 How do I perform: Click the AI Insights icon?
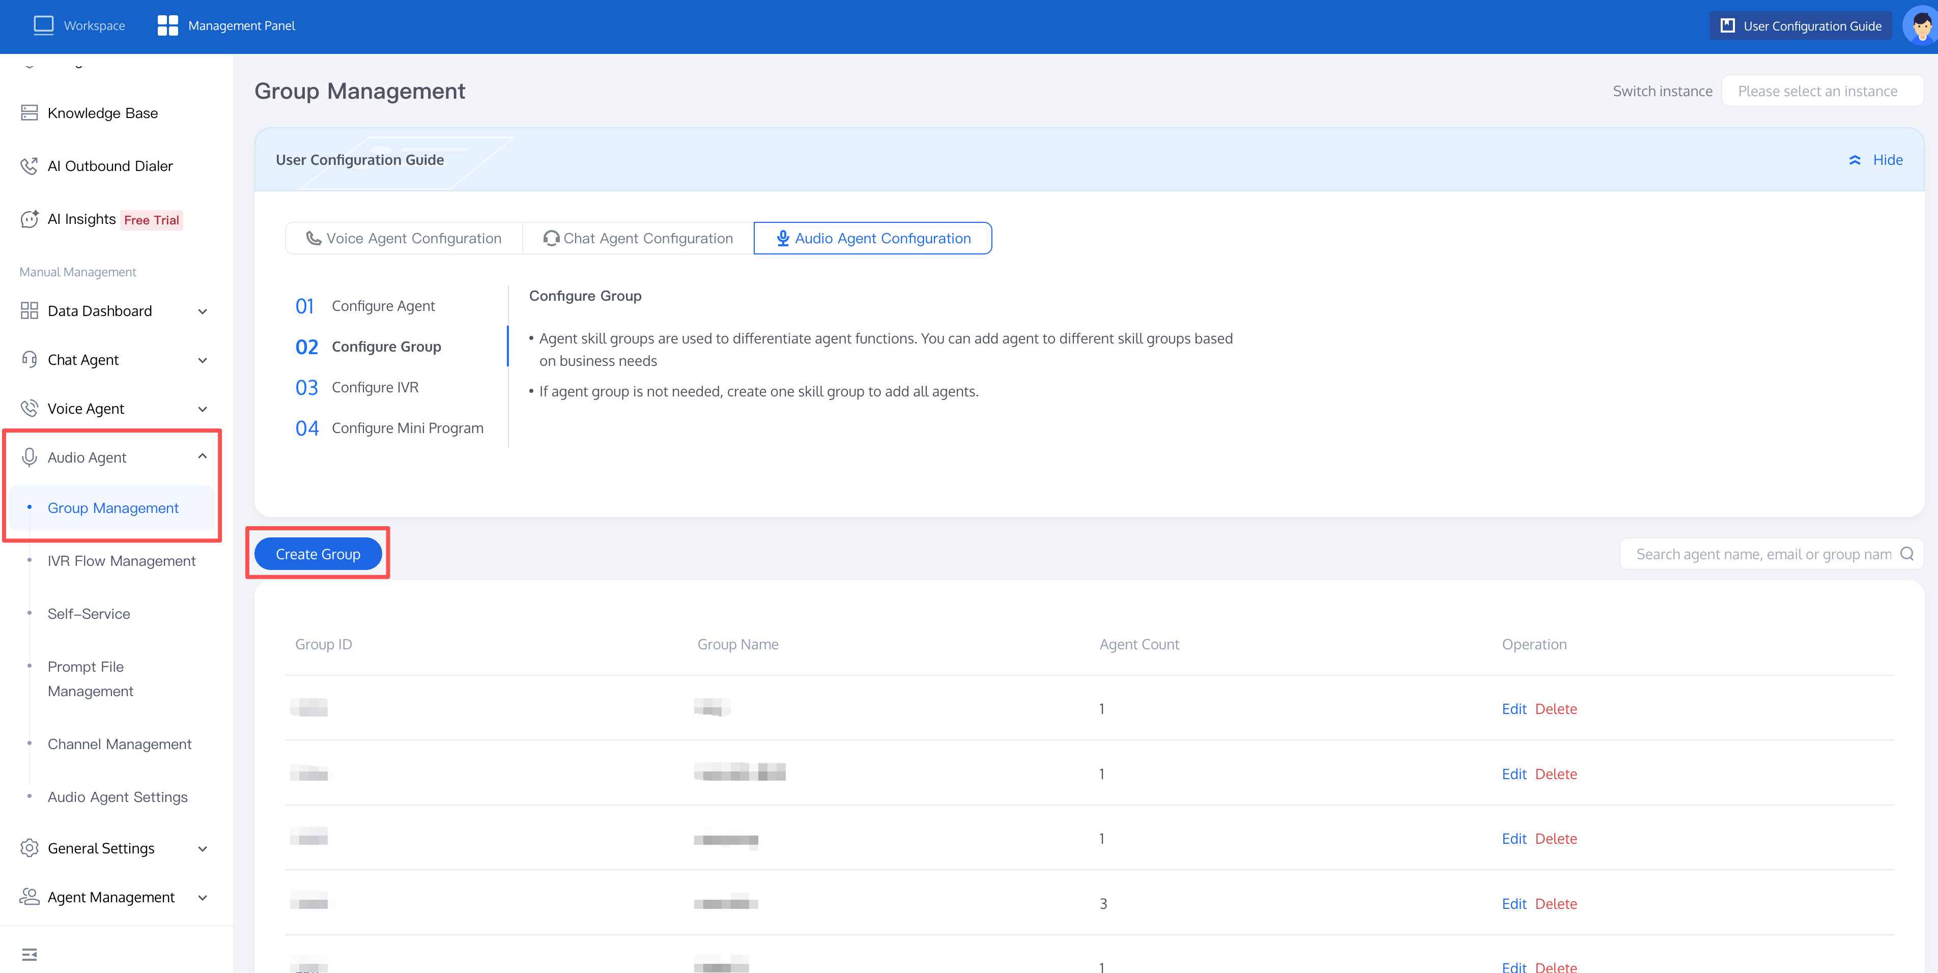click(x=30, y=219)
